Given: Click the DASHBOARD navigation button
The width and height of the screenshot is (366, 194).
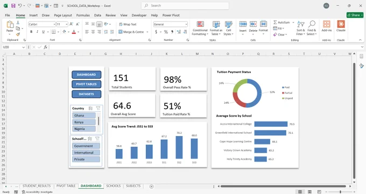Looking at the screenshot, I should [x=86, y=75].
